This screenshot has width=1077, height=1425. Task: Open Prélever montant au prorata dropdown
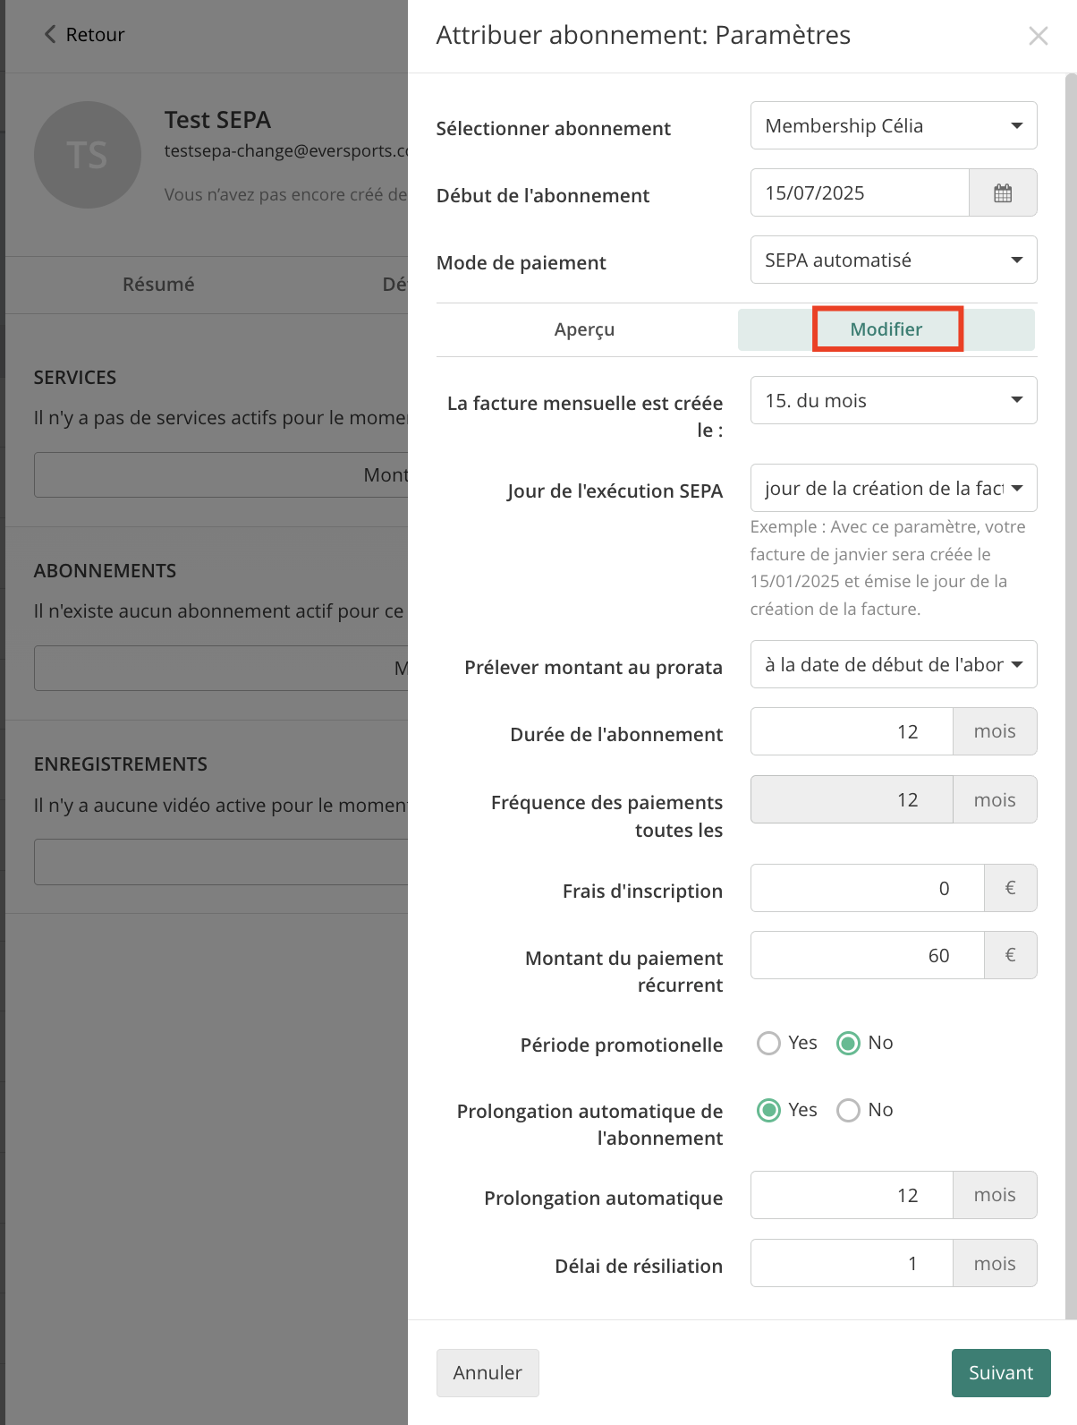[x=894, y=664]
